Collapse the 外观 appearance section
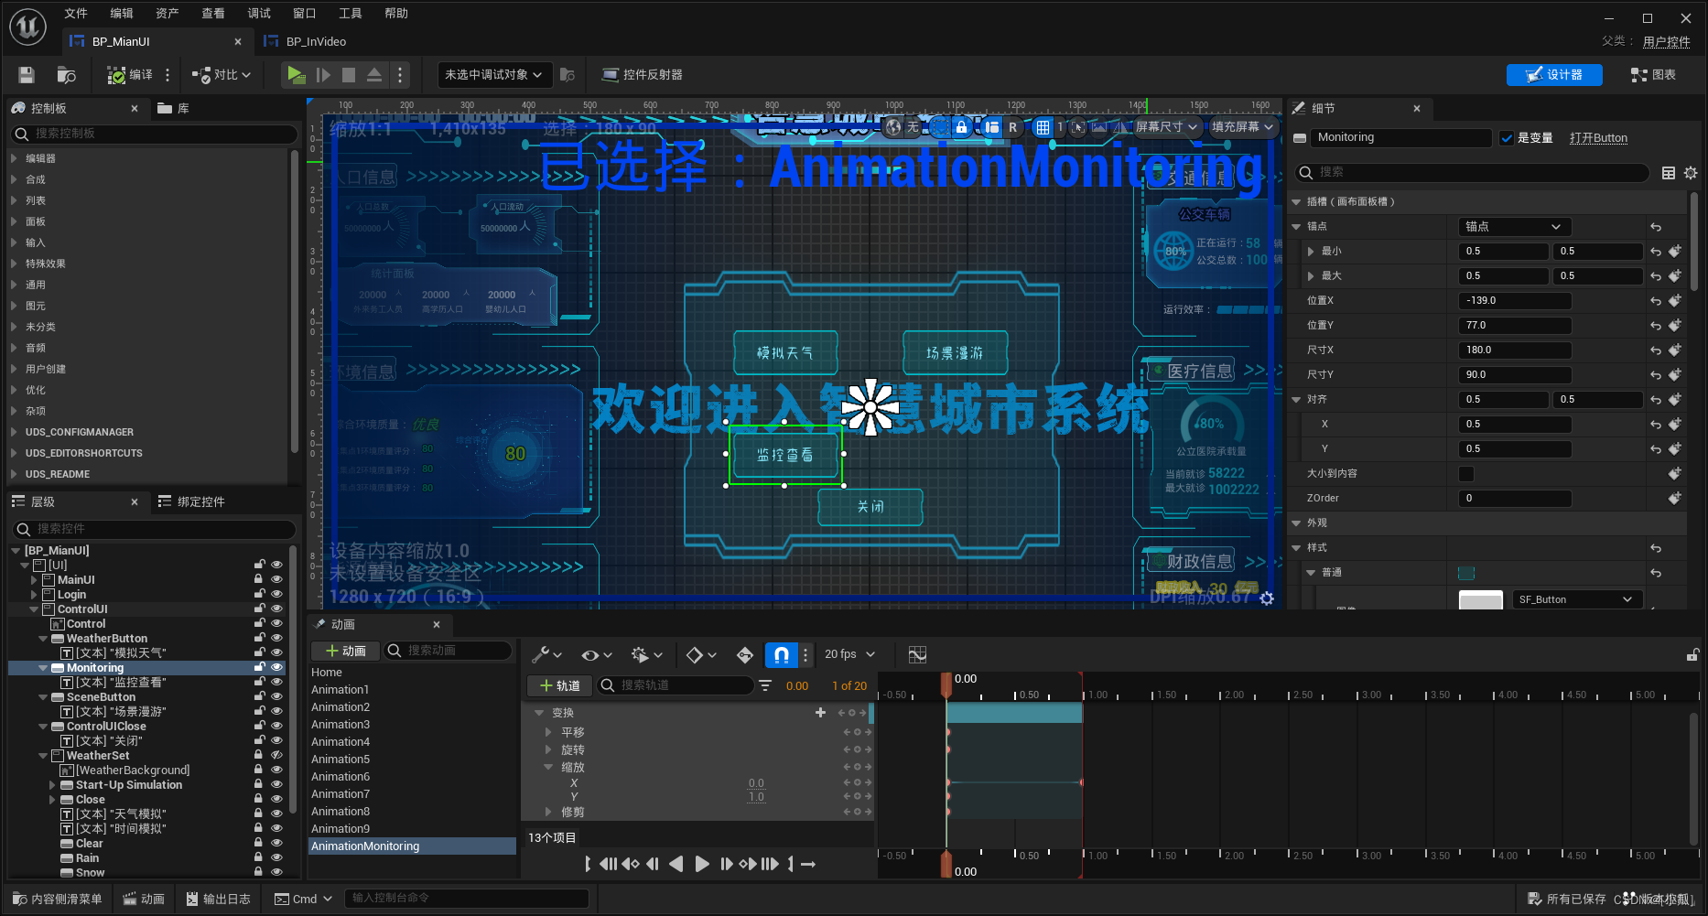Screen dimensions: 1708x916 coord(1296,523)
